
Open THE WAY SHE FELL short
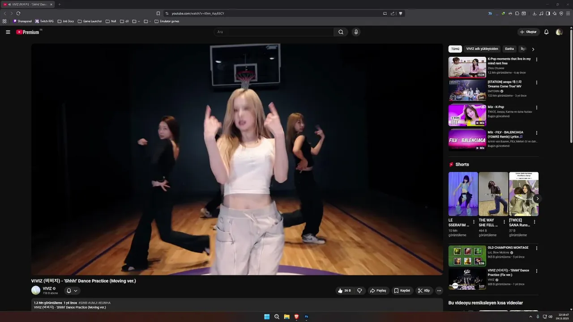[x=493, y=194]
